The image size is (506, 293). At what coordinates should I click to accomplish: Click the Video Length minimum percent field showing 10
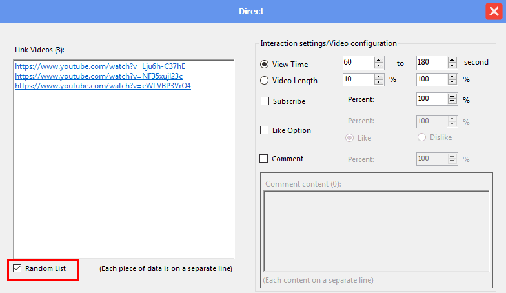coord(359,79)
